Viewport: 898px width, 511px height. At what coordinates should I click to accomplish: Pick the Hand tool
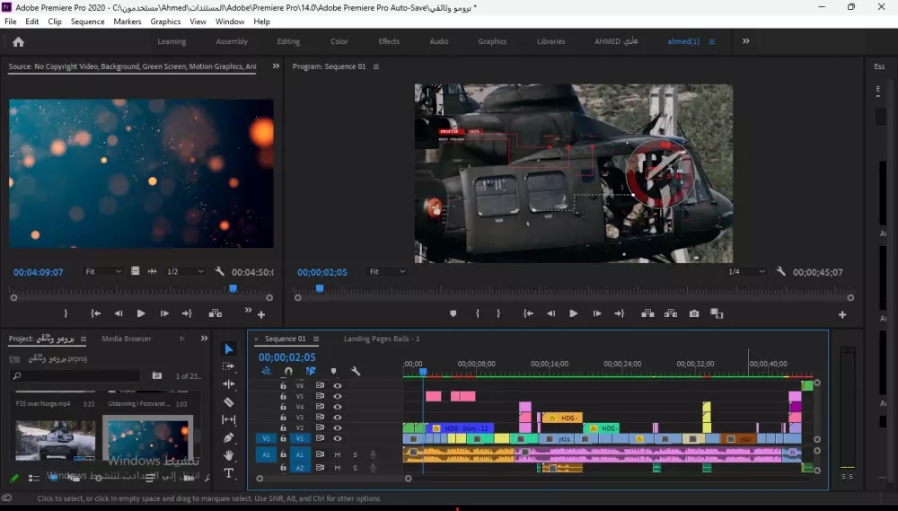pyautogui.click(x=229, y=455)
